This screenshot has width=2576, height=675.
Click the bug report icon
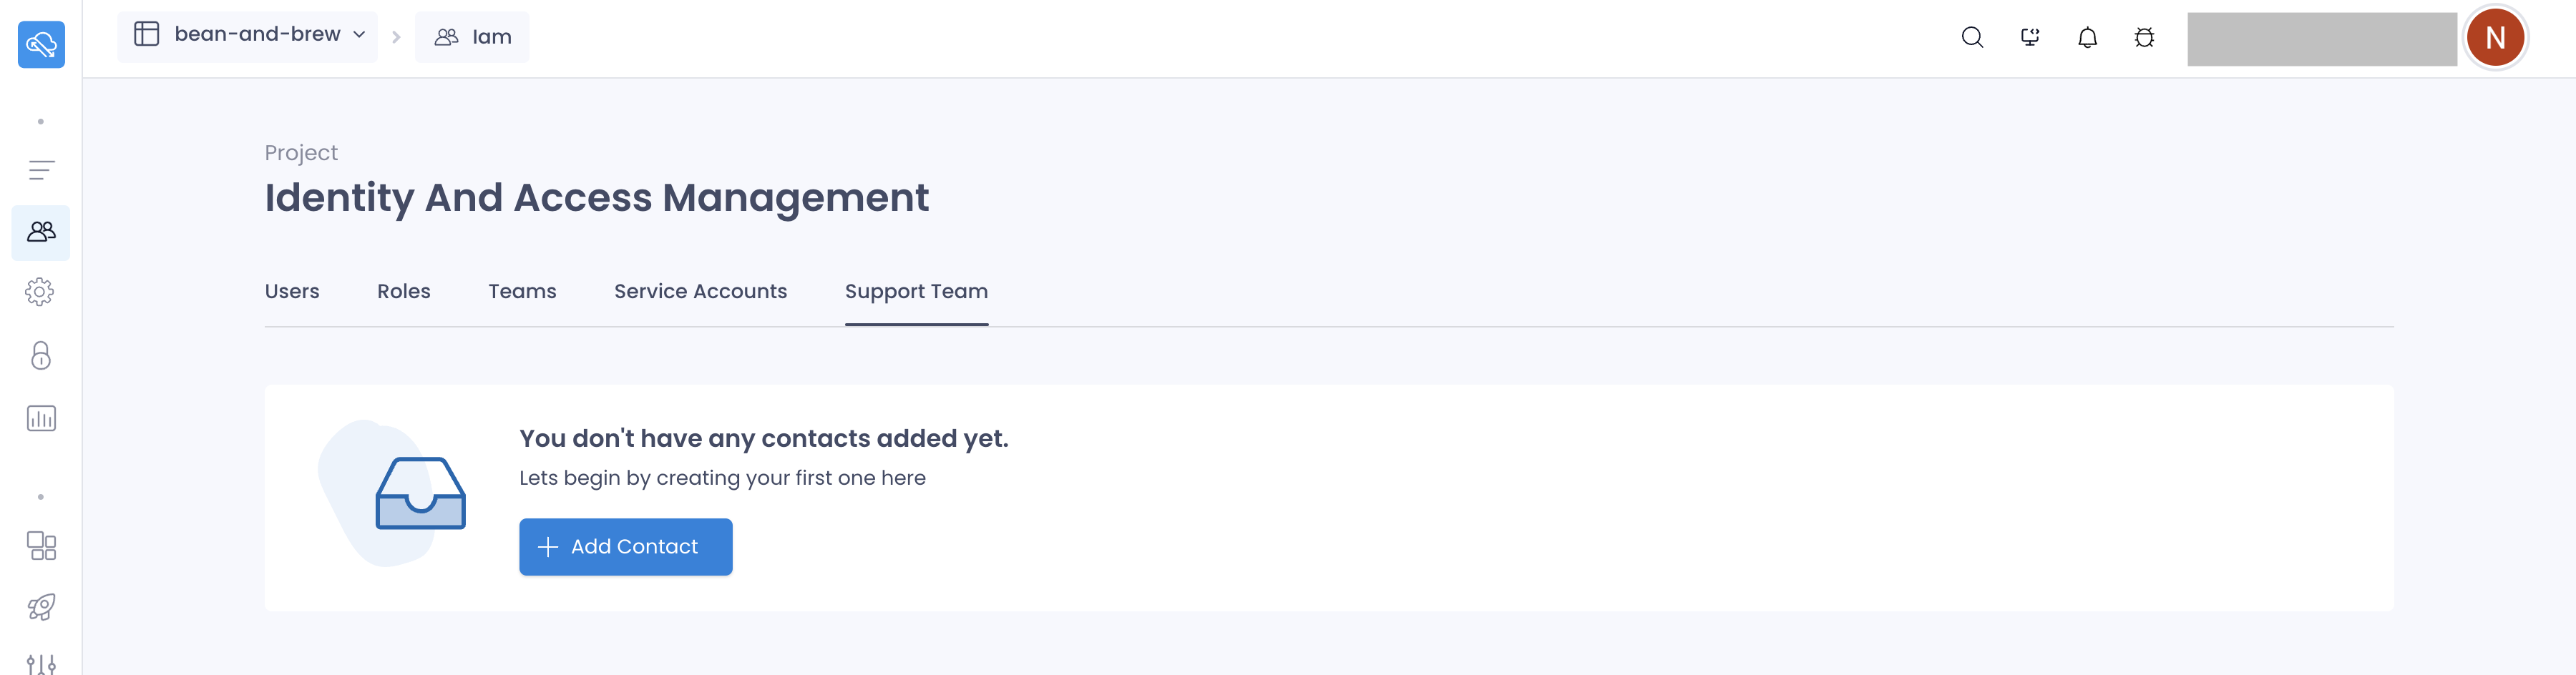pyautogui.click(x=2144, y=38)
